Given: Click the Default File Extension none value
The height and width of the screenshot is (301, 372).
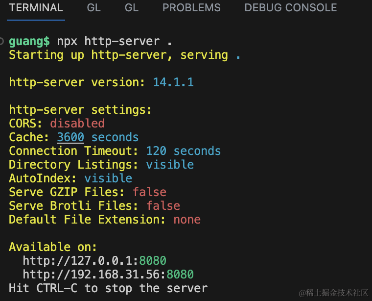Looking at the screenshot, I should (187, 219).
